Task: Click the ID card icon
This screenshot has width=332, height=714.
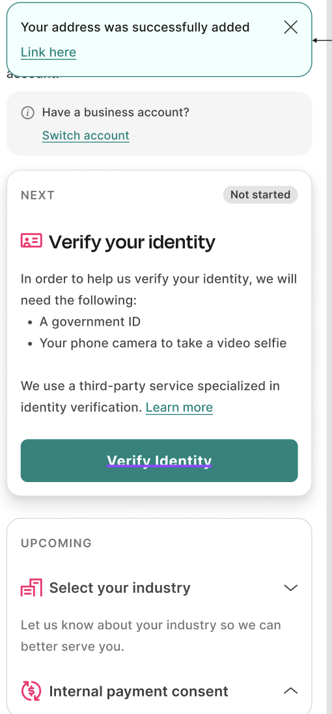Action: click(x=31, y=241)
